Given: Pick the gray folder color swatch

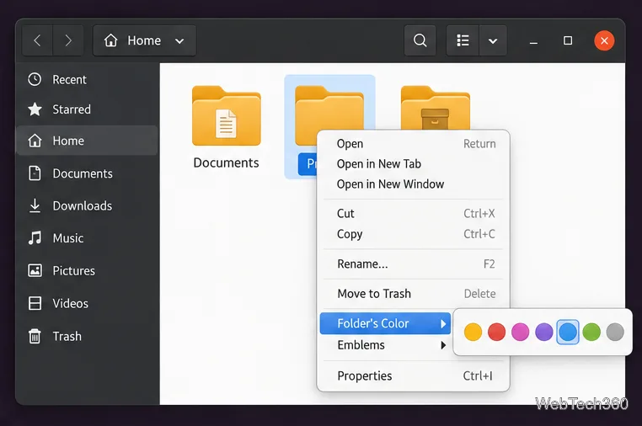Looking at the screenshot, I should point(615,332).
